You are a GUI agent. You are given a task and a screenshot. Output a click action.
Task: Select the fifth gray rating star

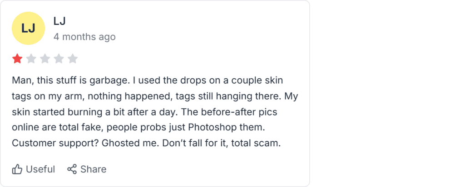[x=73, y=59]
